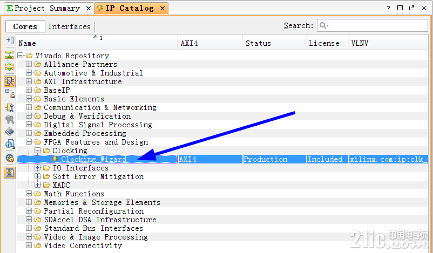Image resolution: width=433 pixels, height=253 pixels.
Task: Sort by the Status column header
Action: tap(274, 43)
